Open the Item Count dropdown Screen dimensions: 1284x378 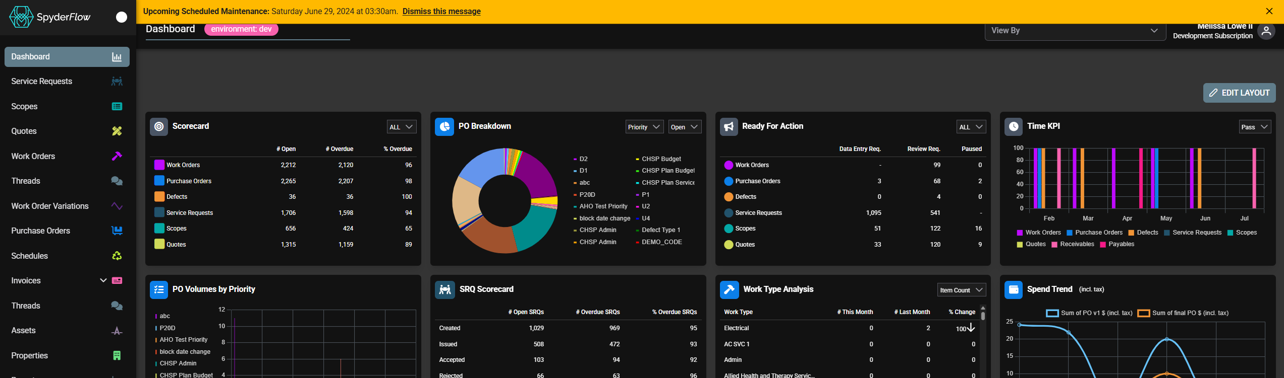(x=962, y=290)
